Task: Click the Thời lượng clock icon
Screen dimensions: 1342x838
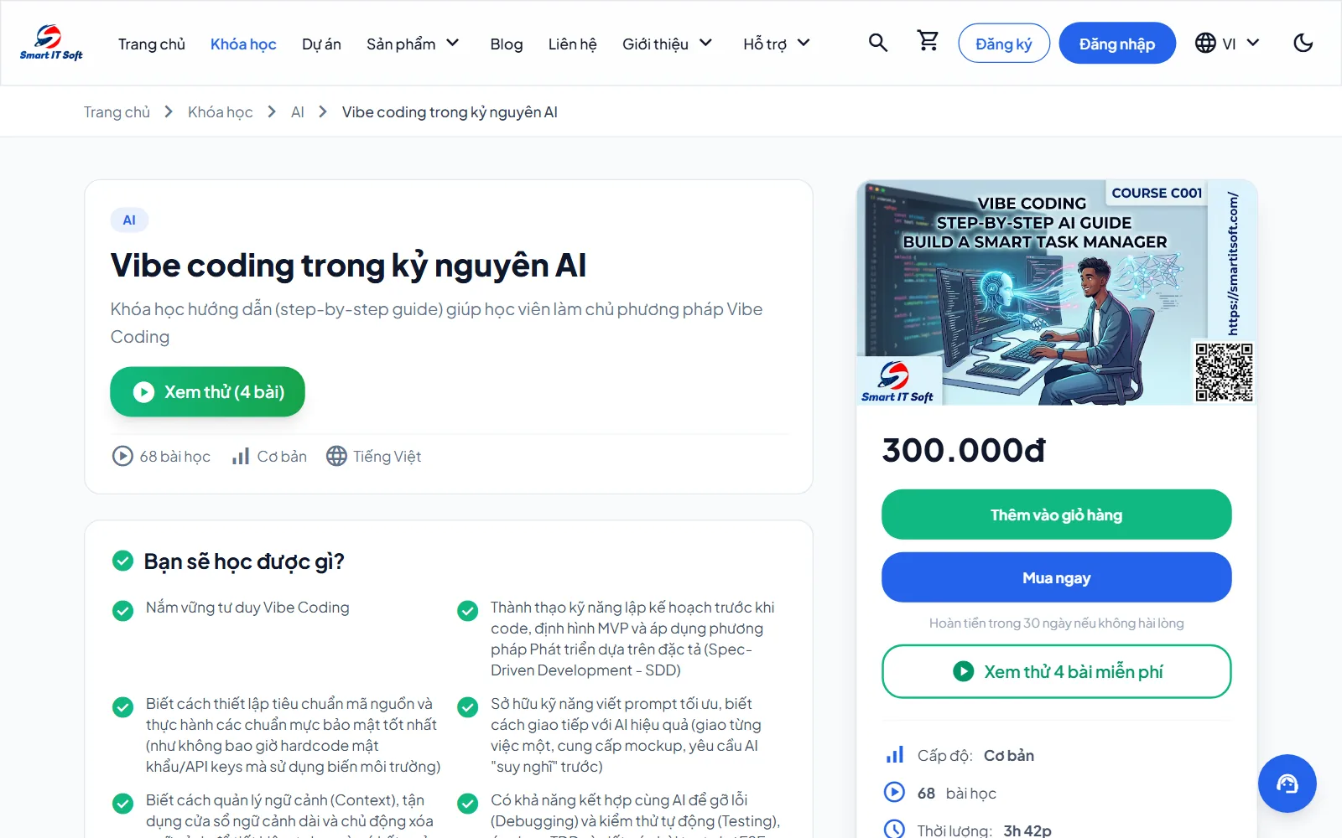Action: [x=895, y=829]
